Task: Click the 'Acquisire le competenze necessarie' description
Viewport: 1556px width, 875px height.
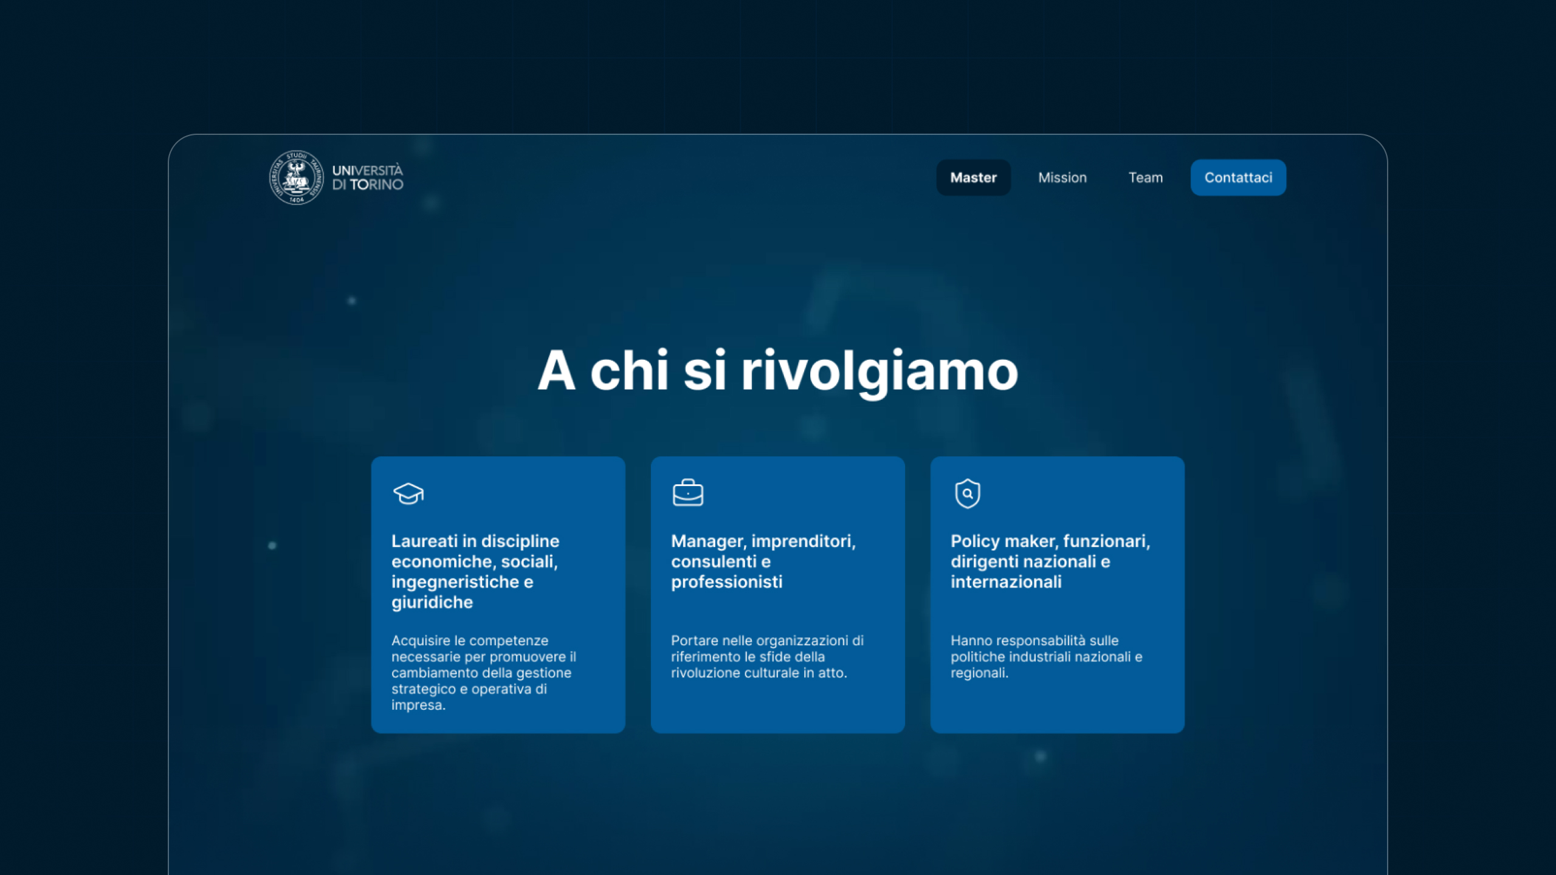Action: tap(484, 673)
